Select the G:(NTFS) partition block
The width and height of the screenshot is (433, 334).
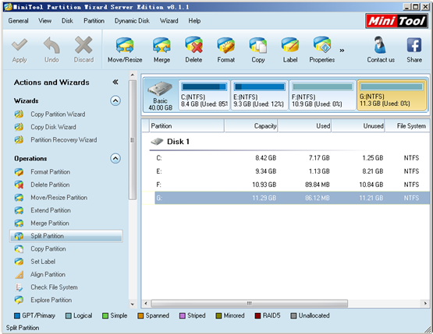pyautogui.click(x=392, y=95)
